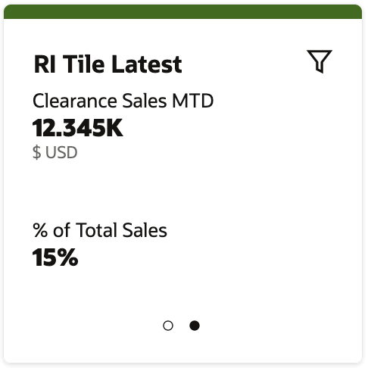Image resolution: width=371 pixels, height=368 pixels.
Task: Click the dollar sign next to USD
Action: tap(37, 152)
